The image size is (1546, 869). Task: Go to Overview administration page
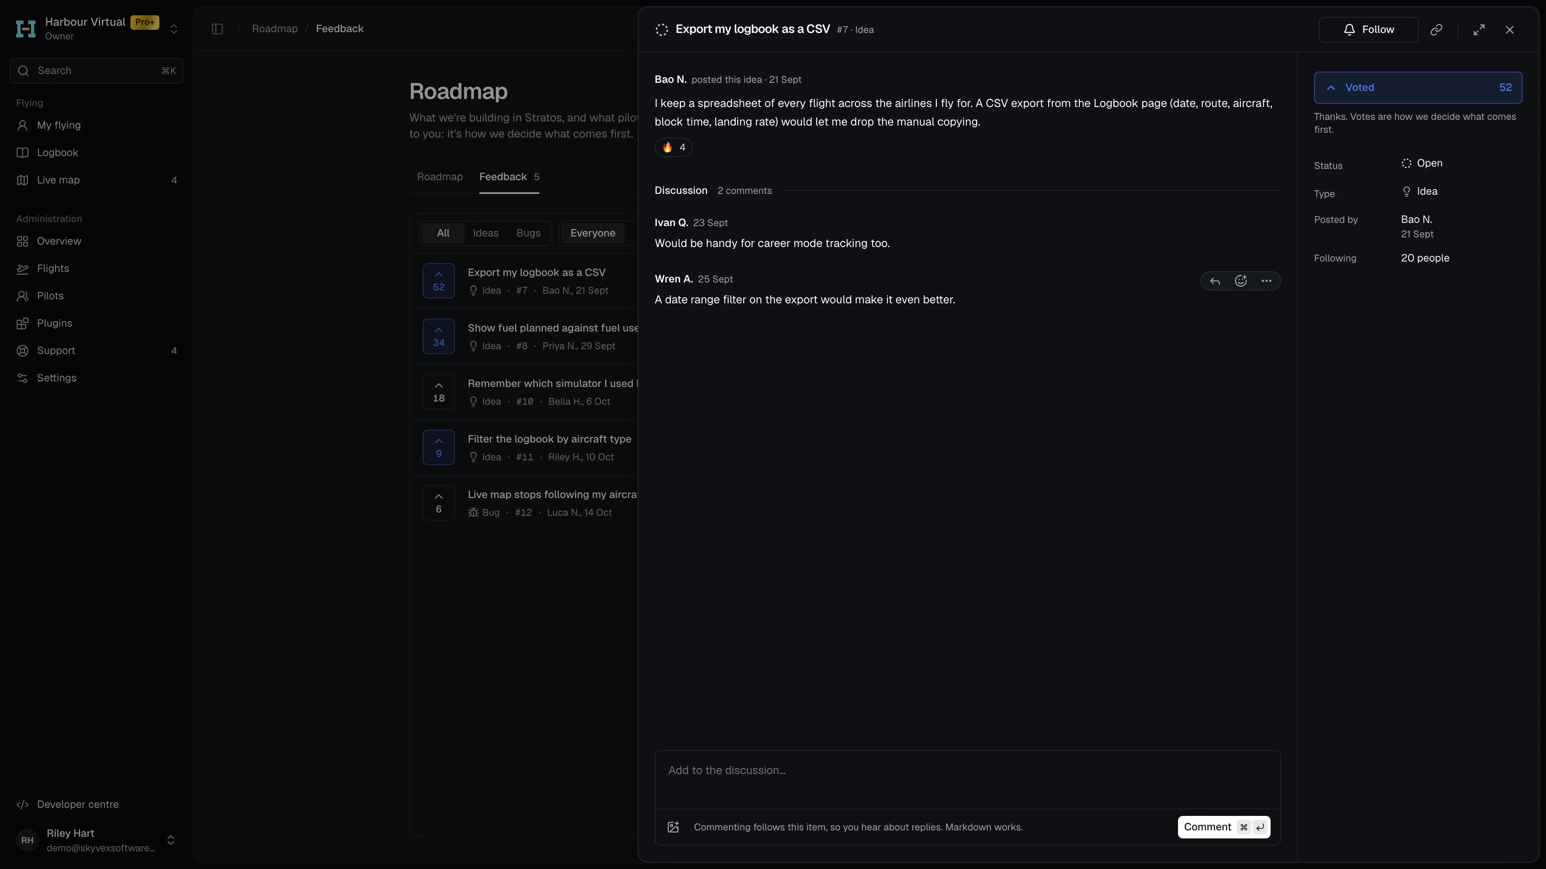tap(97, 241)
